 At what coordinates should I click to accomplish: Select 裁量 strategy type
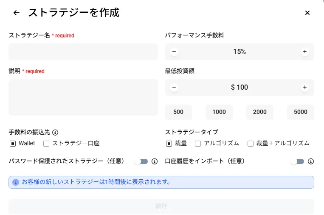[169, 144]
